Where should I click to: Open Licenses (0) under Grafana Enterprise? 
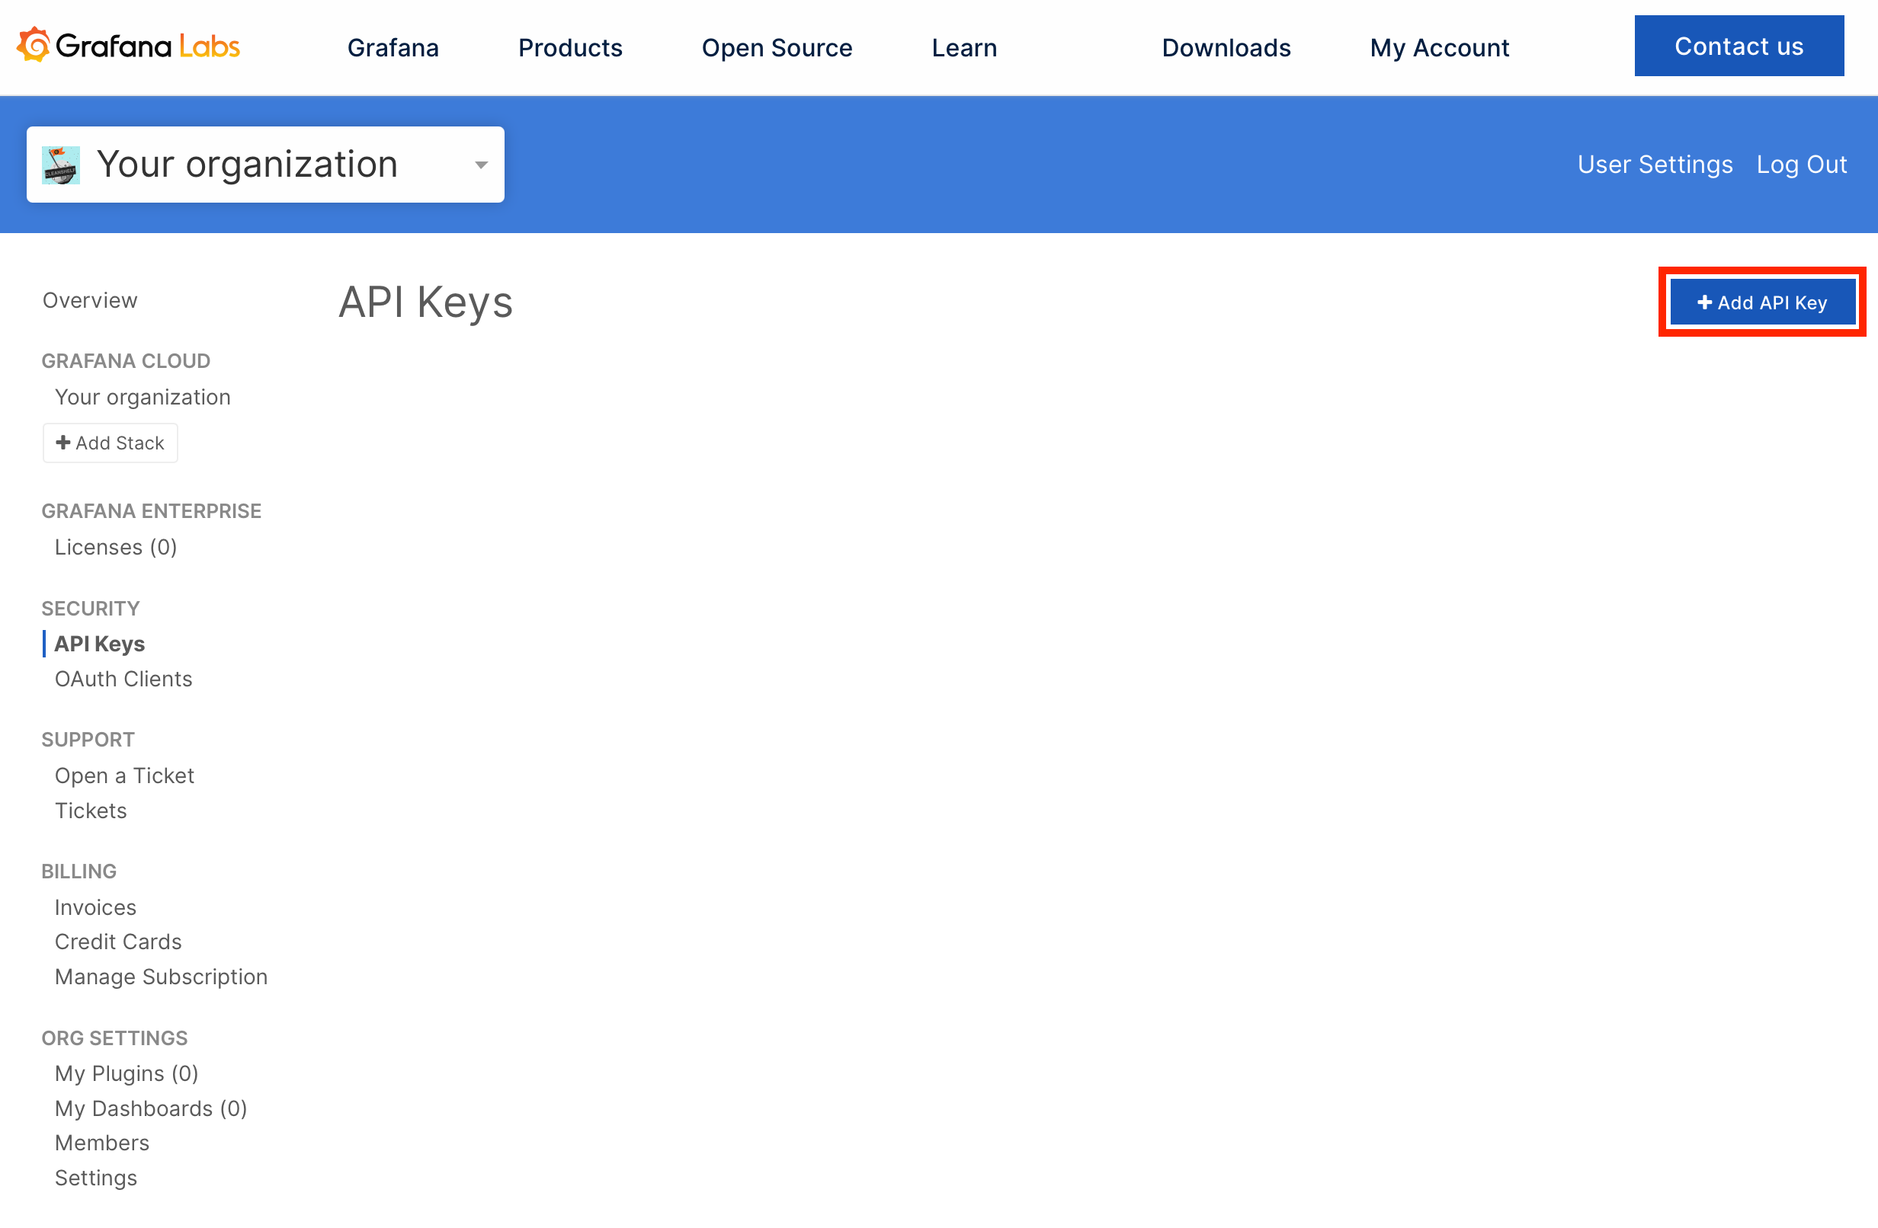coord(115,548)
